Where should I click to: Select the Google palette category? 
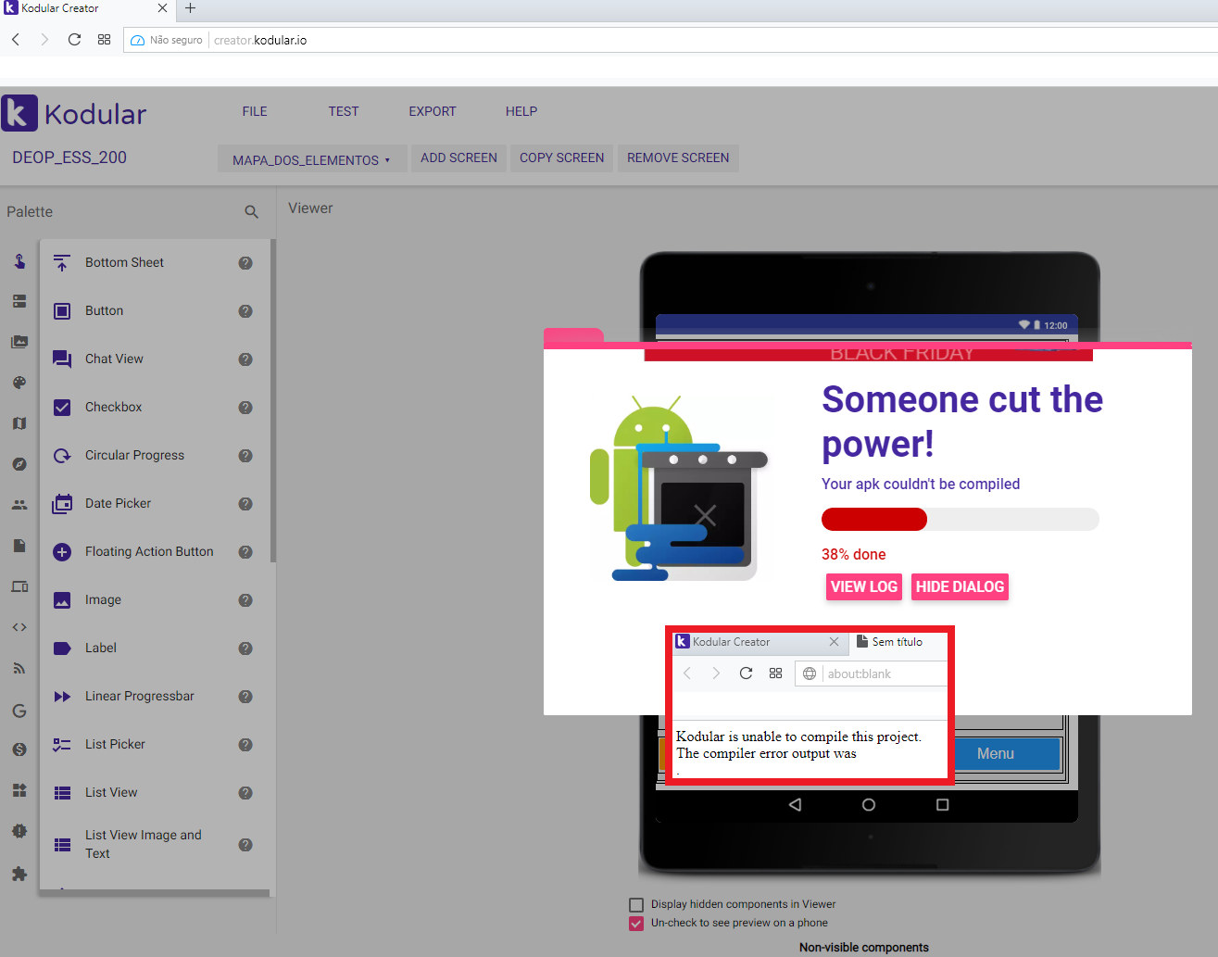pyautogui.click(x=19, y=711)
